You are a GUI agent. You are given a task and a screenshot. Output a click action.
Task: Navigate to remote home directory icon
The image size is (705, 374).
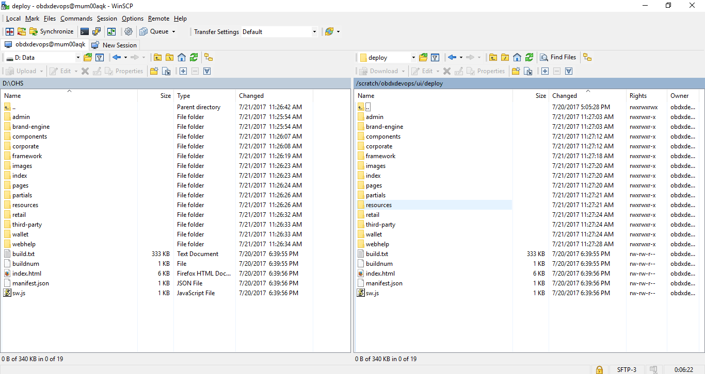pos(517,57)
